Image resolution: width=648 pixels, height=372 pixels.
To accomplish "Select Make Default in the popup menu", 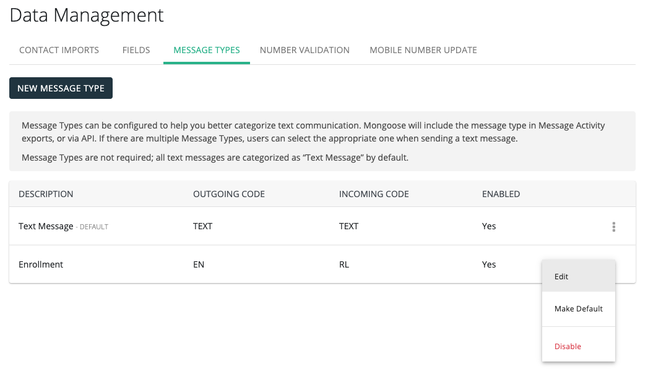I will coord(578,308).
